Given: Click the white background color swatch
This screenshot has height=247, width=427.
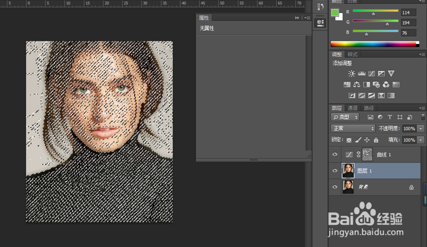Looking at the screenshot, I should point(340,17).
